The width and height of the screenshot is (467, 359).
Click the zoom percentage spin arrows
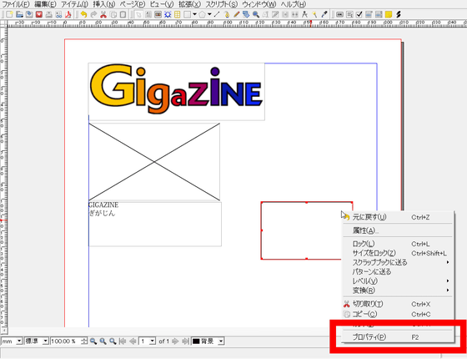(x=84, y=341)
